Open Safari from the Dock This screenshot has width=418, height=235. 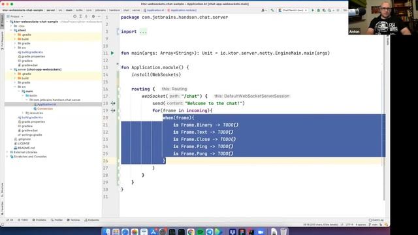tap(125, 232)
